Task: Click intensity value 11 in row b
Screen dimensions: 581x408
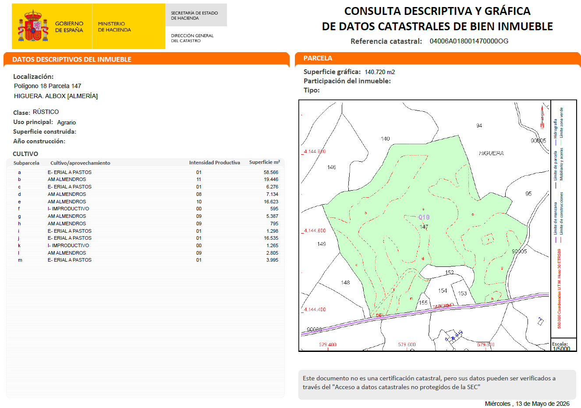Action: [x=199, y=179]
